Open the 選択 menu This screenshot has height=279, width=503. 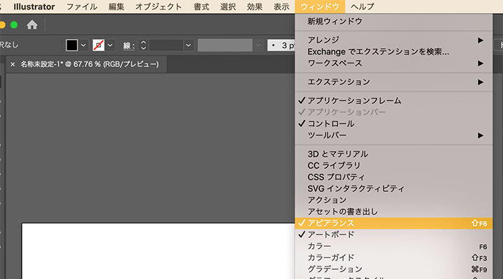pos(228,6)
